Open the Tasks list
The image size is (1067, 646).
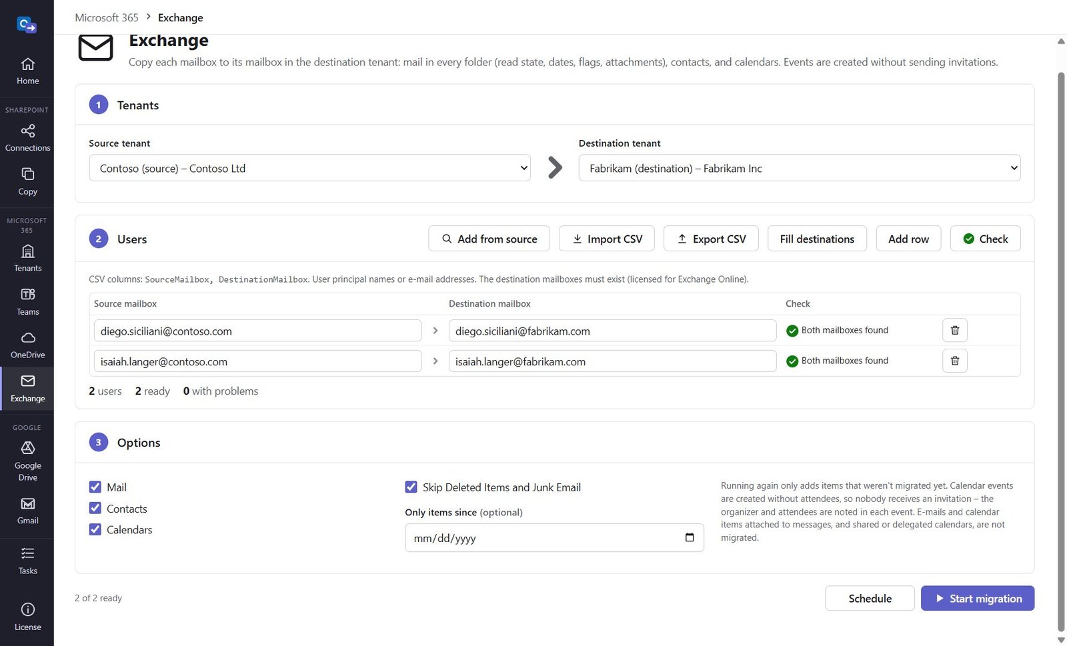pos(27,561)
